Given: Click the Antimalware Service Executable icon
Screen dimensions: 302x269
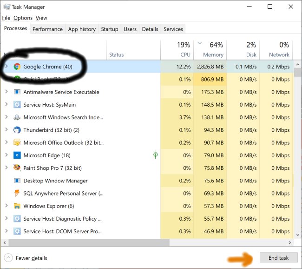Looking at the screenshot, I should tap(17, 92).
